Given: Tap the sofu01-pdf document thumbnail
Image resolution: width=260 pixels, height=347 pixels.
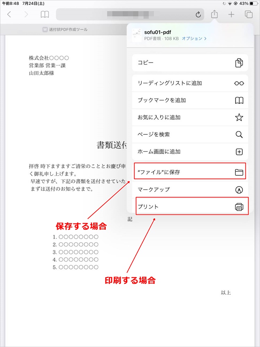Looking at the screenshot, I should point(137,35).
